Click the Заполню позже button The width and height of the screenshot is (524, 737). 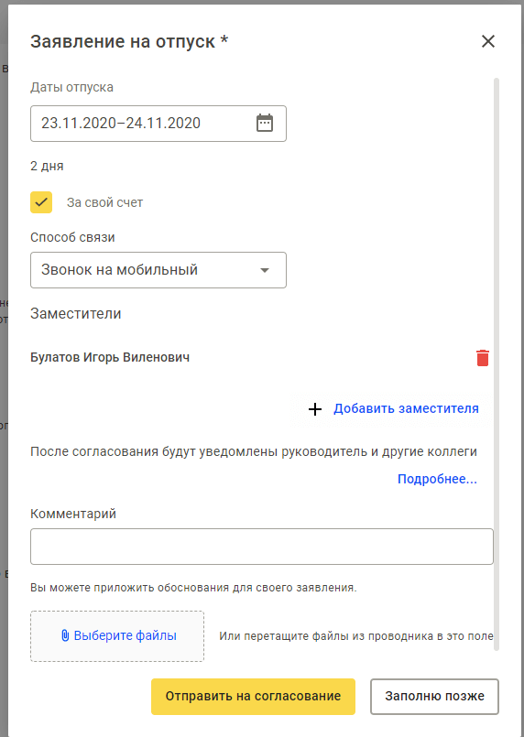click(434, 697)
